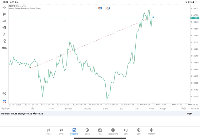Switch to the ราคา quotes tab
Screen dimensions: 200x140
pos(48,131)
